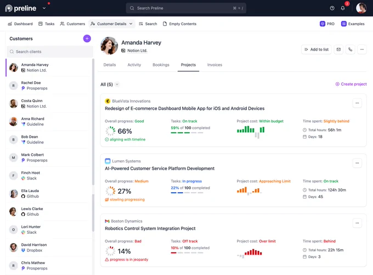Screen dimensions: 373x275
Task: Select Costa Quinn in customers list
Action: (49, 104)
